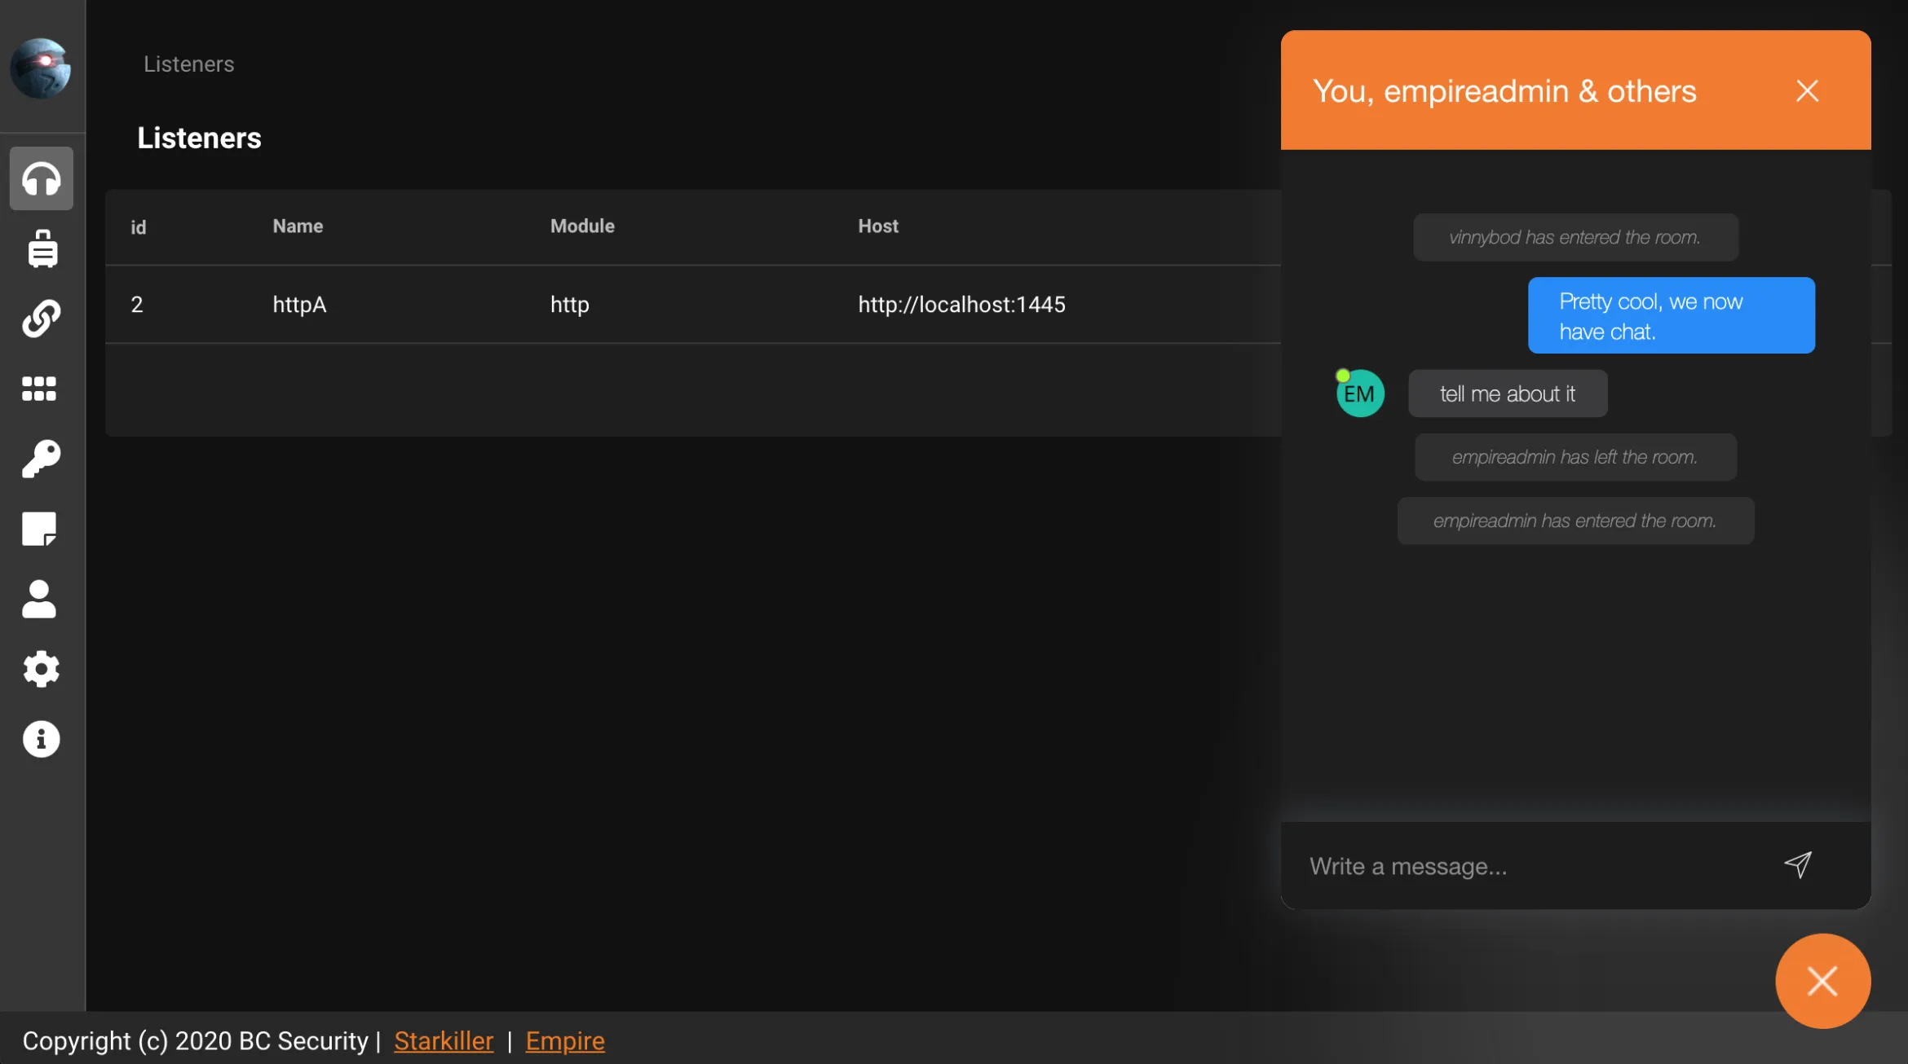Click the Copyright (c) 2020 BC Security text

195,1040
